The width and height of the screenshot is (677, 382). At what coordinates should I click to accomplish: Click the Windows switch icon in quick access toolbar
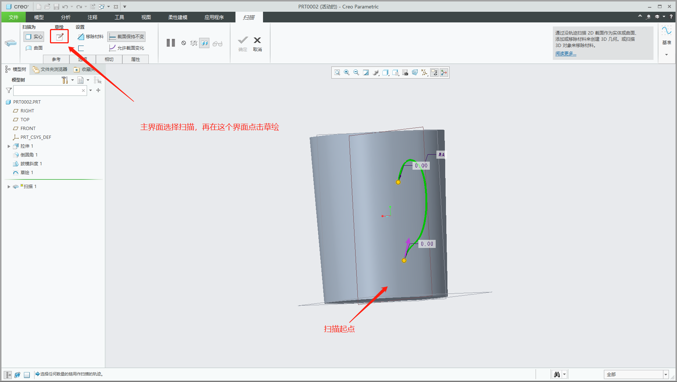pyautogui.click(x=102, y=7)
